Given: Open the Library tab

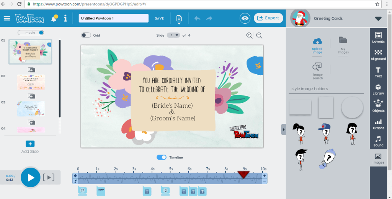Looking at the screenshot, I should click(x=378, y=89).
